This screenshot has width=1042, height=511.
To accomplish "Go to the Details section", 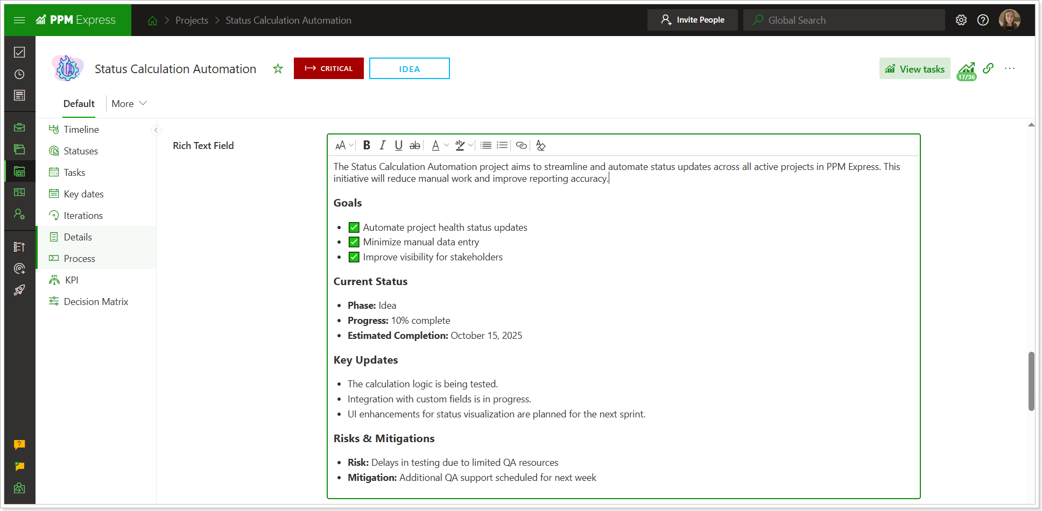I will click(x=96, y=237).
